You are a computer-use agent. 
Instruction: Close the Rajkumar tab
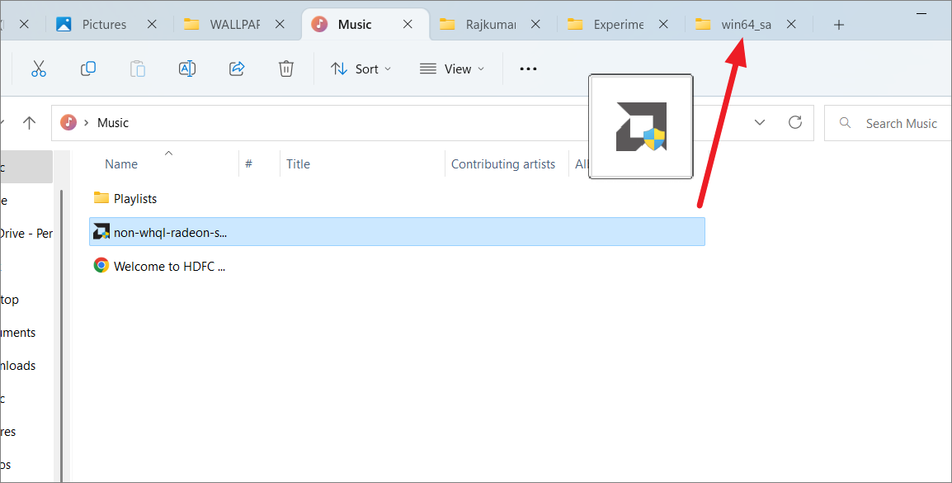tap(535, 24)
